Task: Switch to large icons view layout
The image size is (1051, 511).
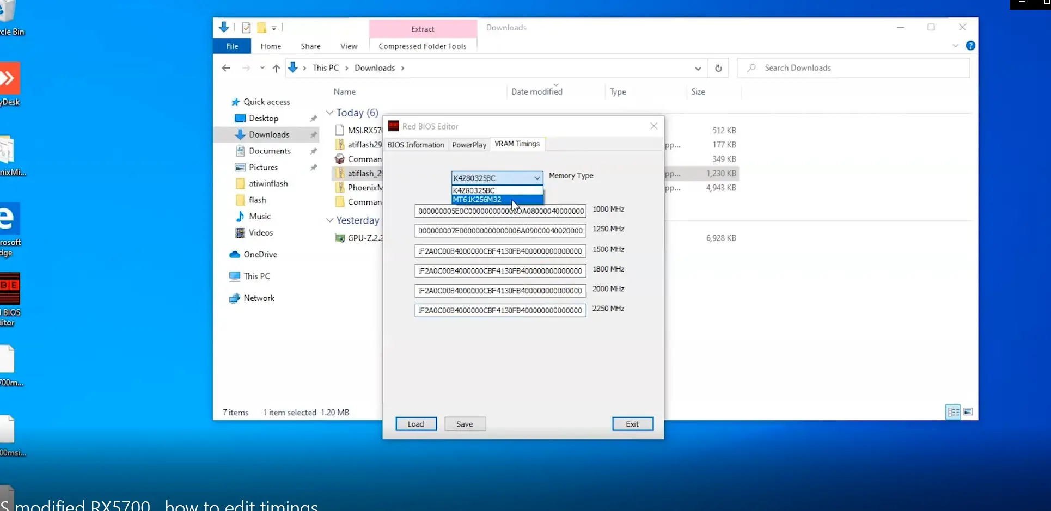Action: (968, 412)
